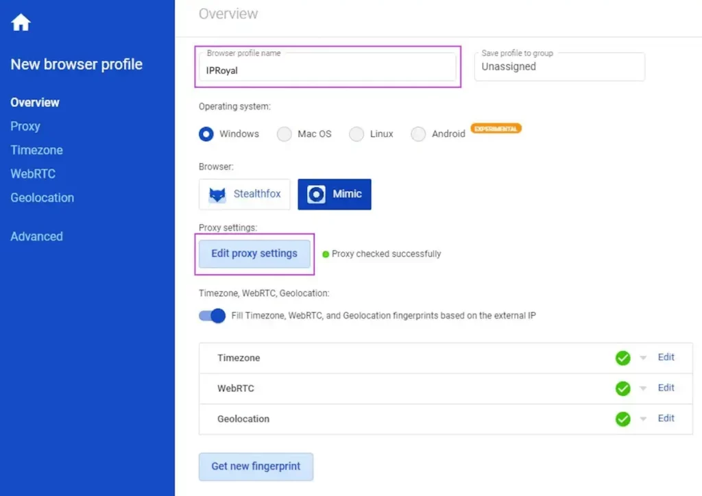The image size is (702, 496).
Task: Click the Edit proxy settings button
Action: [254, 253]
